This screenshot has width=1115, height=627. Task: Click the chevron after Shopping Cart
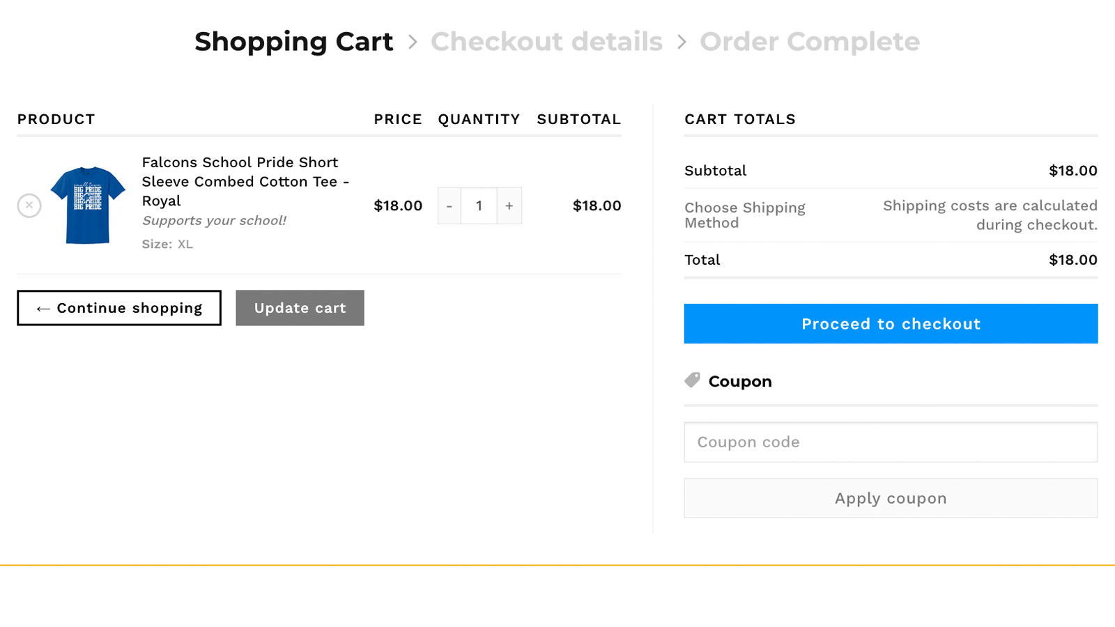tap(413, 42)
